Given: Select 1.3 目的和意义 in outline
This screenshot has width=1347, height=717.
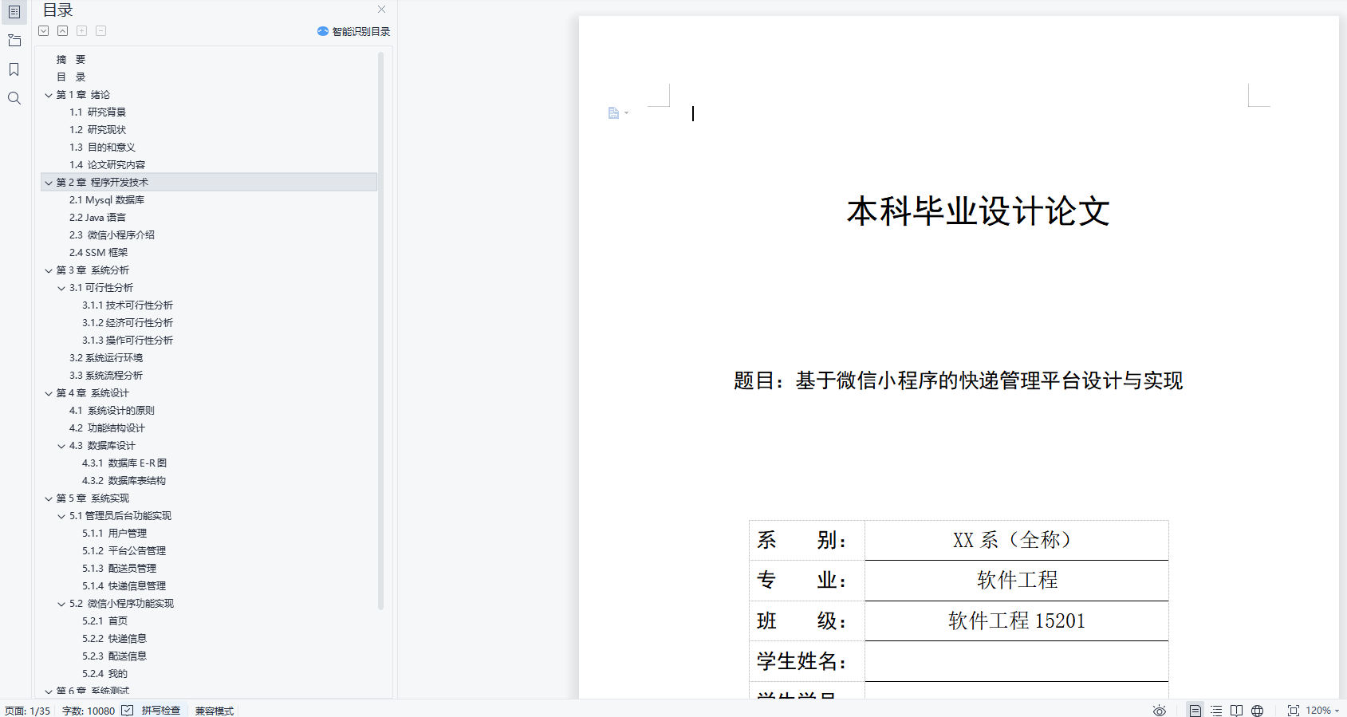Looking at the screenshot, I should (102, 148).
